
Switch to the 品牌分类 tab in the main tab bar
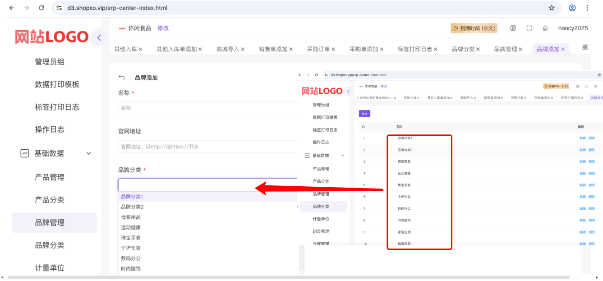[463, 49]
